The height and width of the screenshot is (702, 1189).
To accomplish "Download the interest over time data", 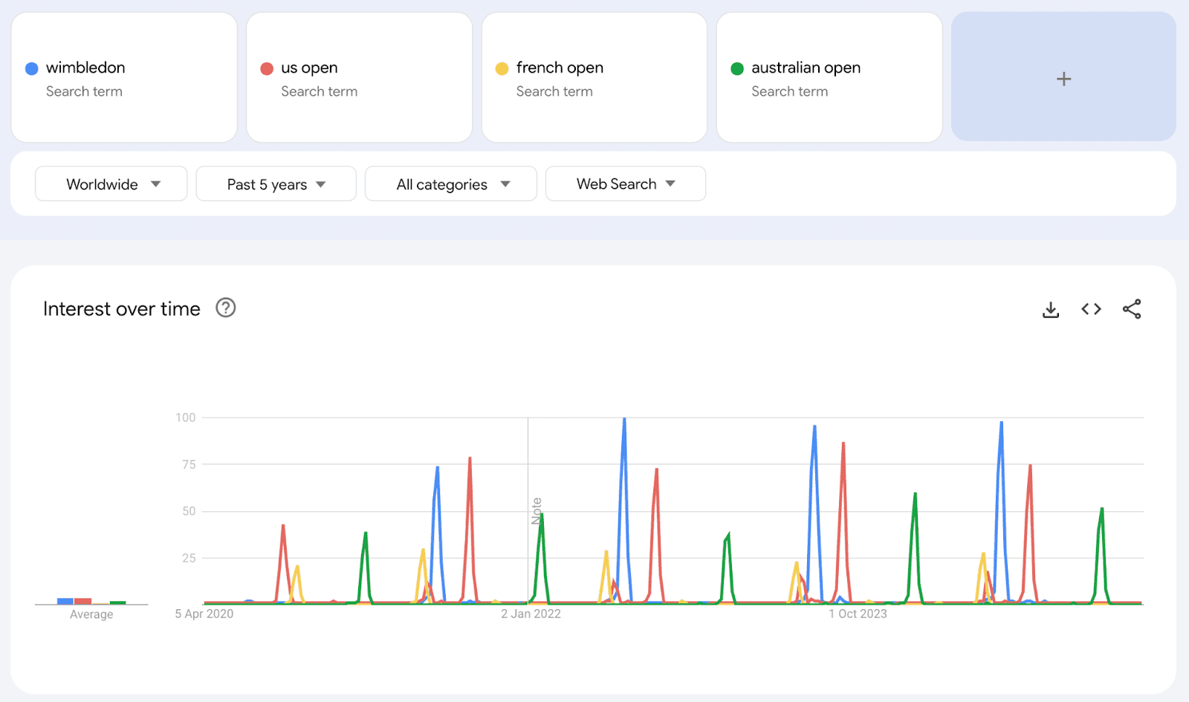I will [1050, 309].
